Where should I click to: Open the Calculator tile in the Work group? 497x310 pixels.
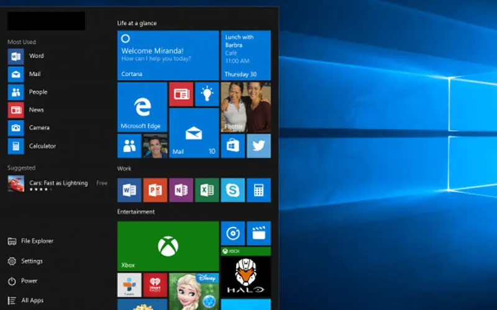click(258, 190)
